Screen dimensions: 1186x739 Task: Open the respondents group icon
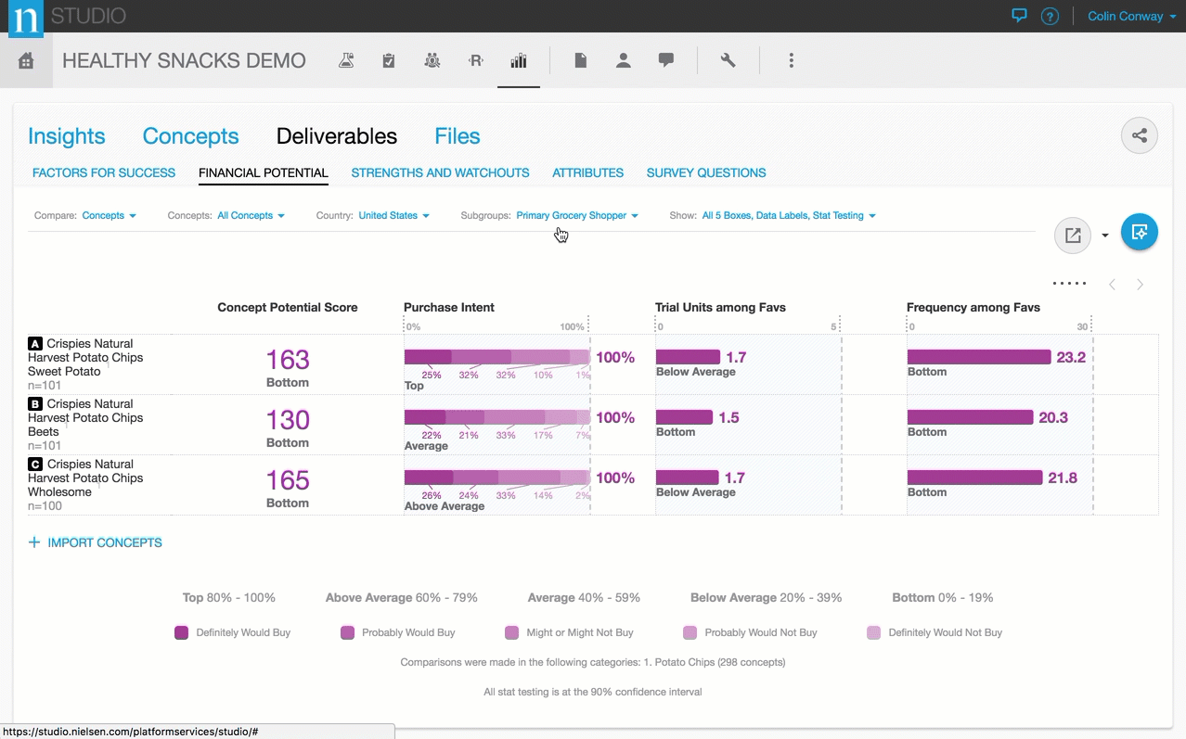pos(432,60)
